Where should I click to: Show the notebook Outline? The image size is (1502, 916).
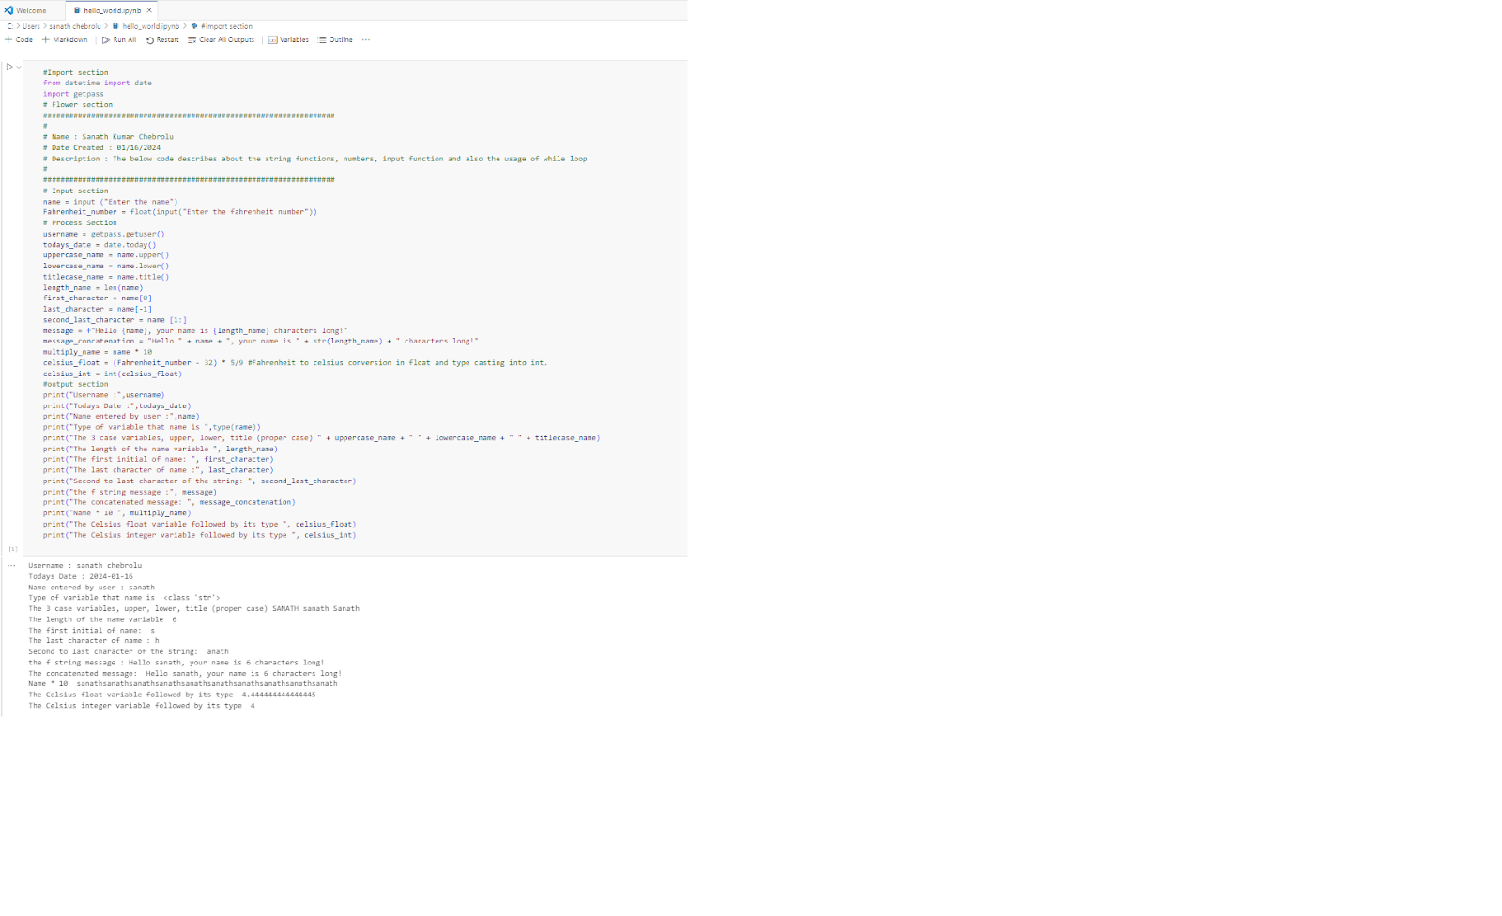(335, 40)
